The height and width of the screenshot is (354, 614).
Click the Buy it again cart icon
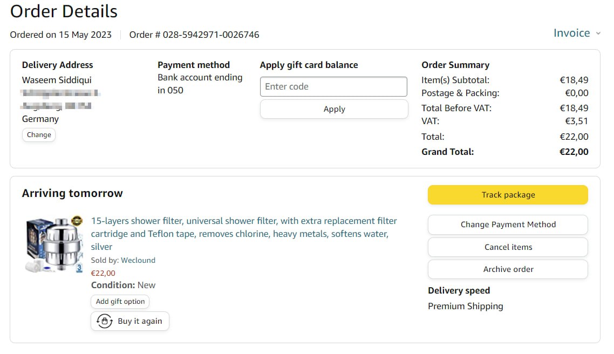105,321
